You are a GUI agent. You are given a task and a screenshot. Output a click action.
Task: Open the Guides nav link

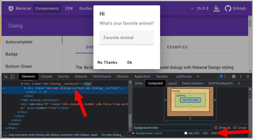(86, 8)
